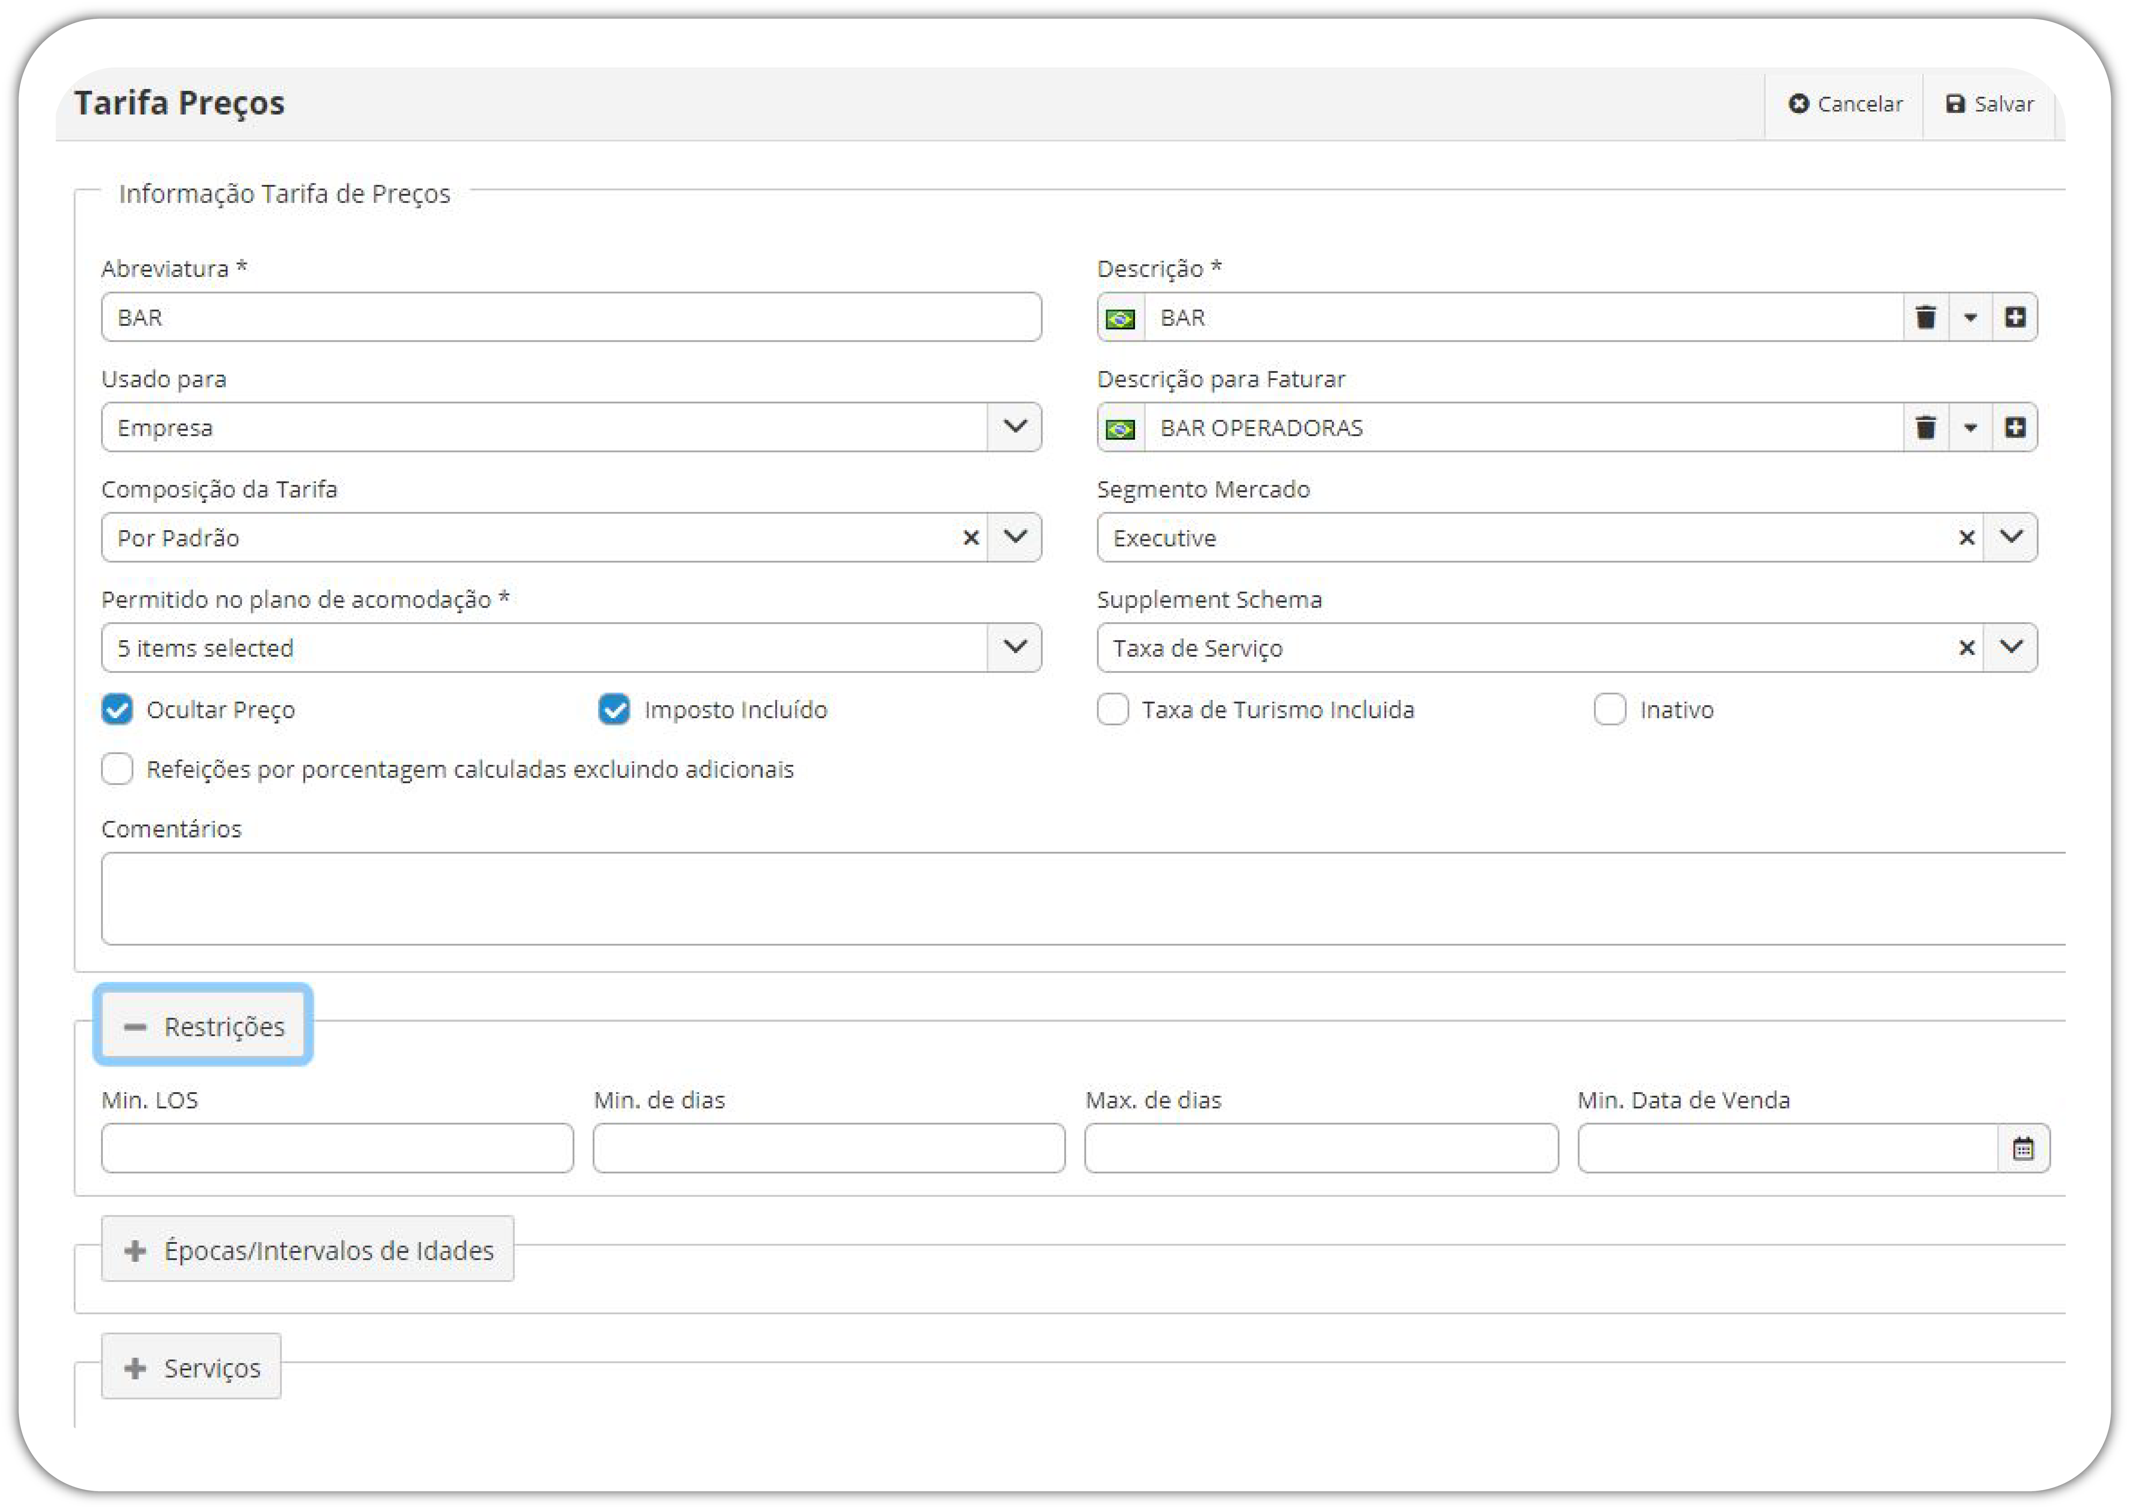The height and width of the screenshot is (1510, 2130).
Task: Expand the Épocas/Intervalos de Idades section
Action: pos(308,1250)
